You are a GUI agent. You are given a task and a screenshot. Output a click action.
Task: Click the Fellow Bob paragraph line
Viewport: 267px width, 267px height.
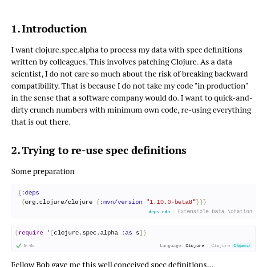coord(113,264)
